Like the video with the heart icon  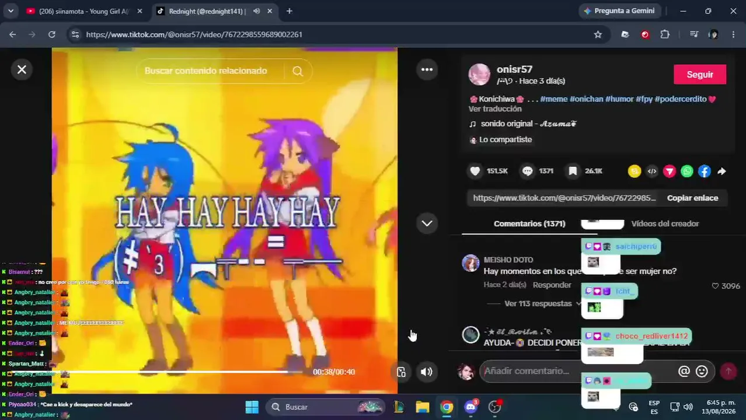475,171
